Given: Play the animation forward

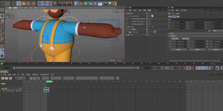Looking at the screenshot, I should [167, 68].
